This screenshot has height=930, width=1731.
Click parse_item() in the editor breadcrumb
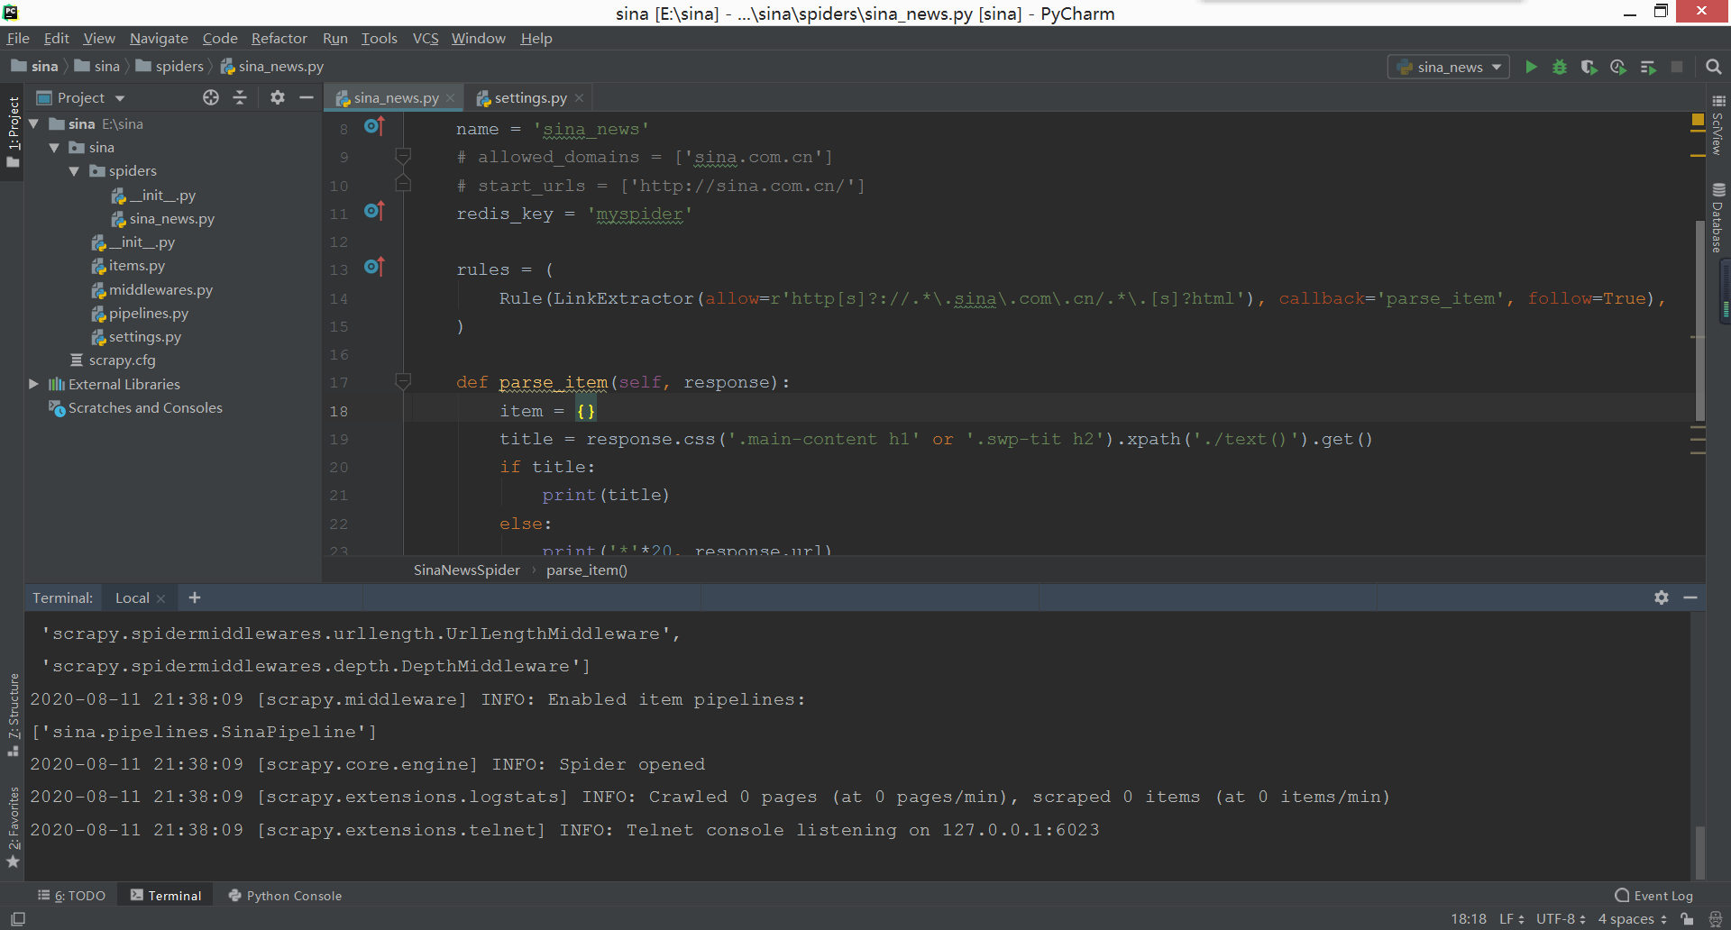pos(587,570)
